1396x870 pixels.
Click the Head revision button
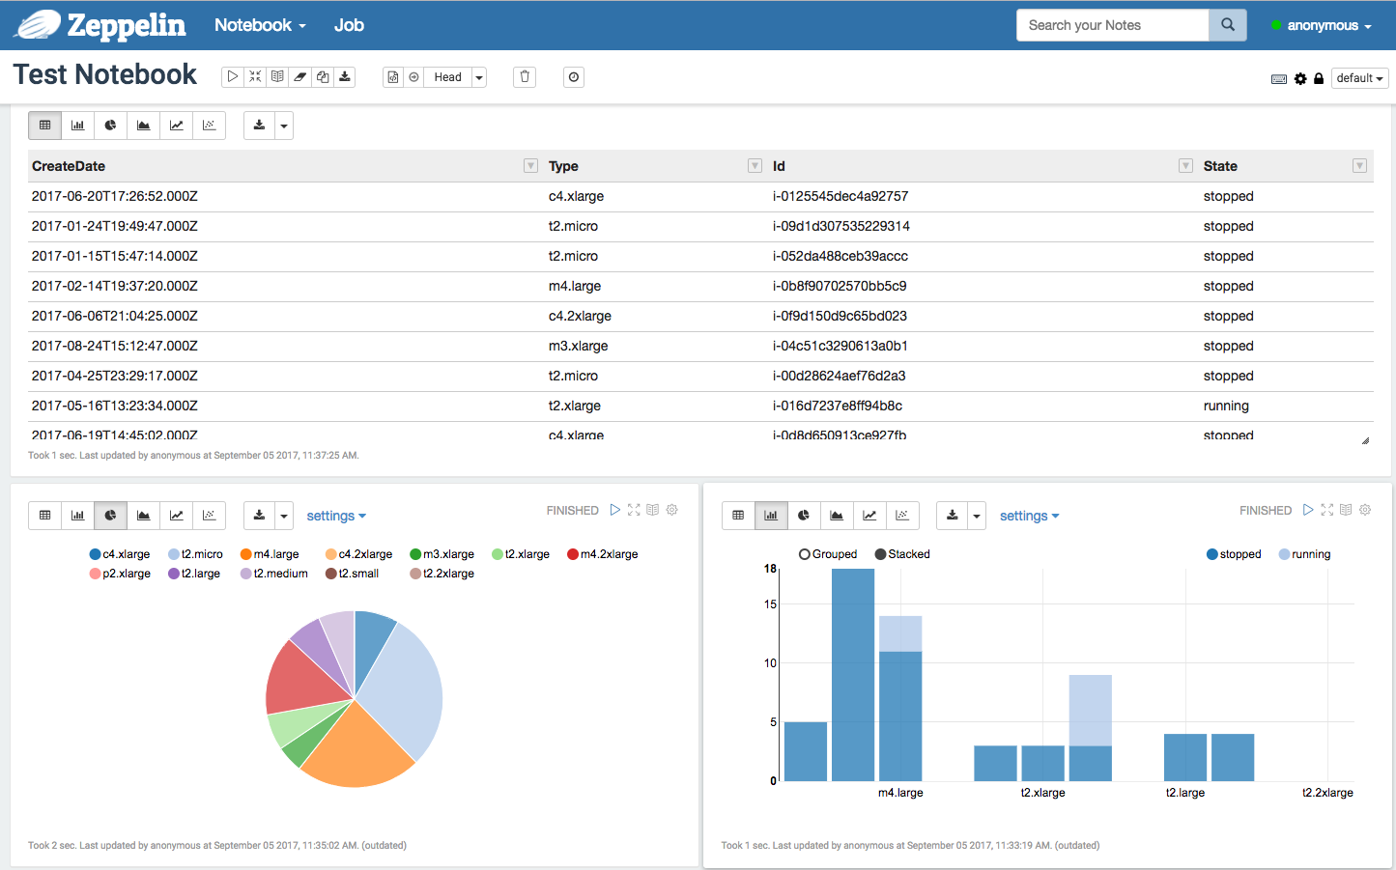point(447,77)
